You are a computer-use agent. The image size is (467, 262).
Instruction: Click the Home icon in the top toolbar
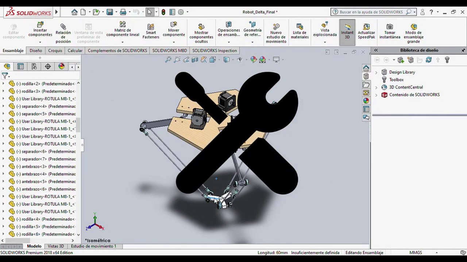tap(74, 12)
